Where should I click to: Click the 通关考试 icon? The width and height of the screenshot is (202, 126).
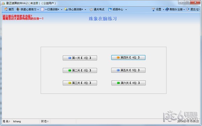tap(91, 9)
